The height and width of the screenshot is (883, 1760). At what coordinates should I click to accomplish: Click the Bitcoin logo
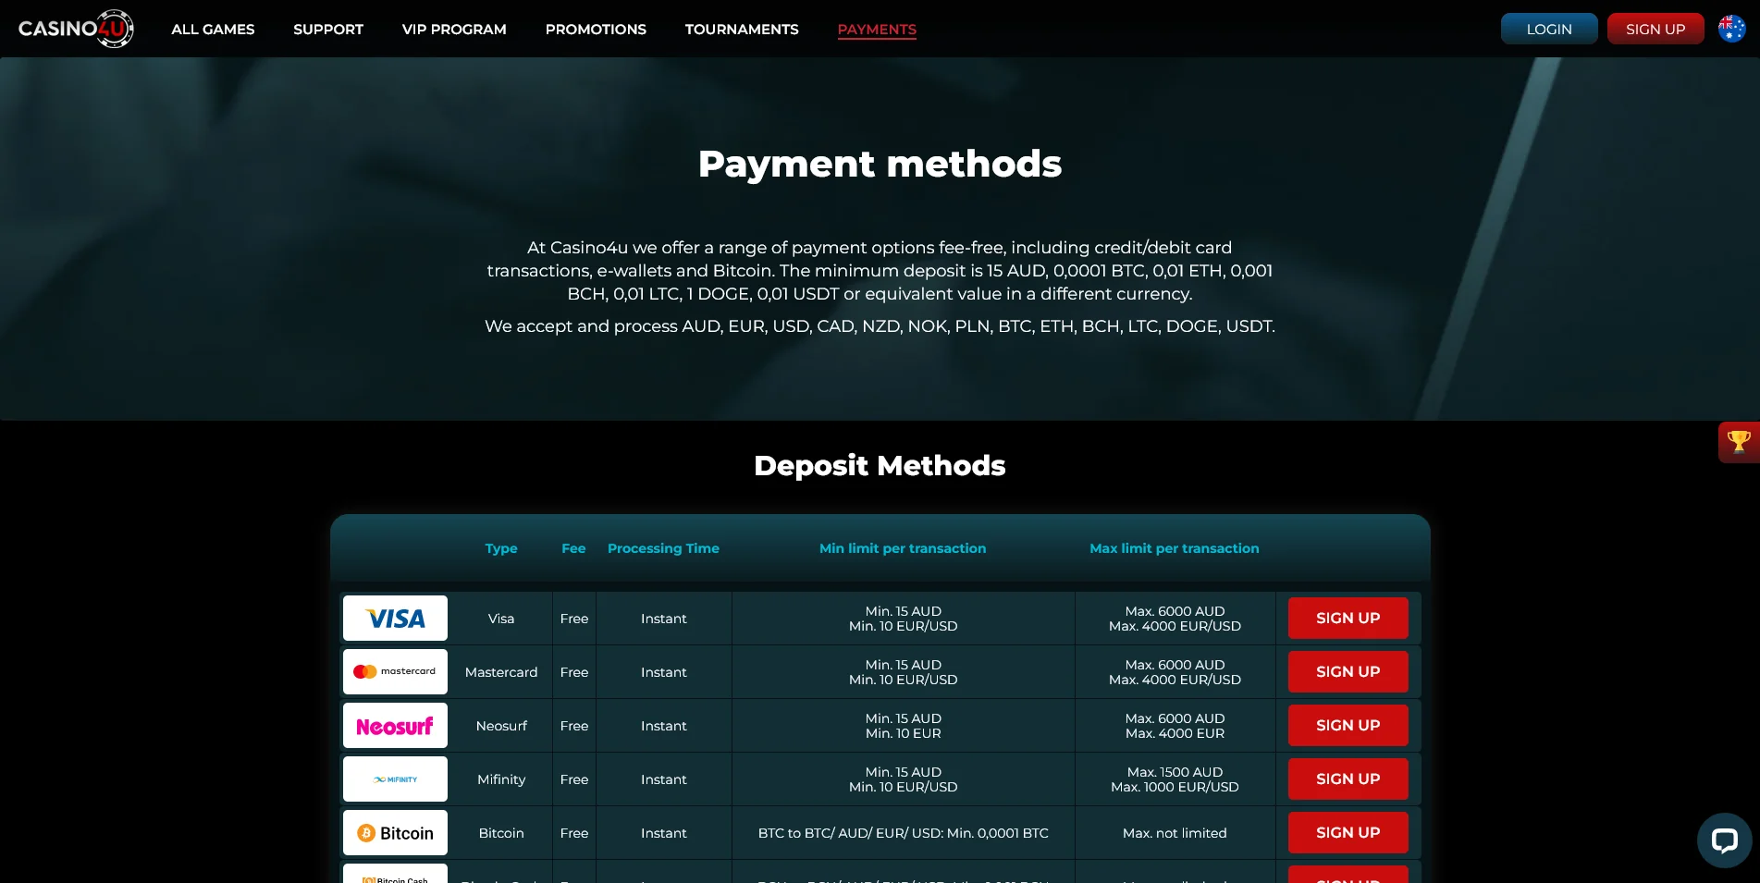tap(395, 833)
